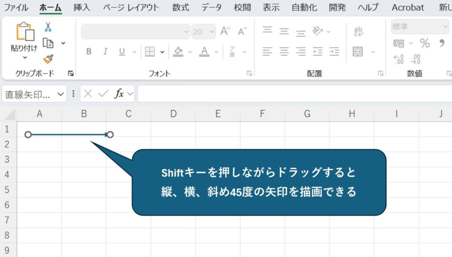
Task: Center text horizontally
Action: (284, 52)
